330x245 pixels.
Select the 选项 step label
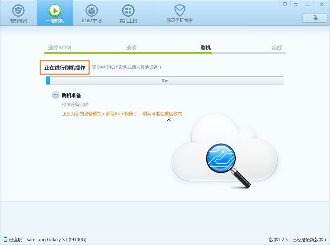[x=131, y=48]
